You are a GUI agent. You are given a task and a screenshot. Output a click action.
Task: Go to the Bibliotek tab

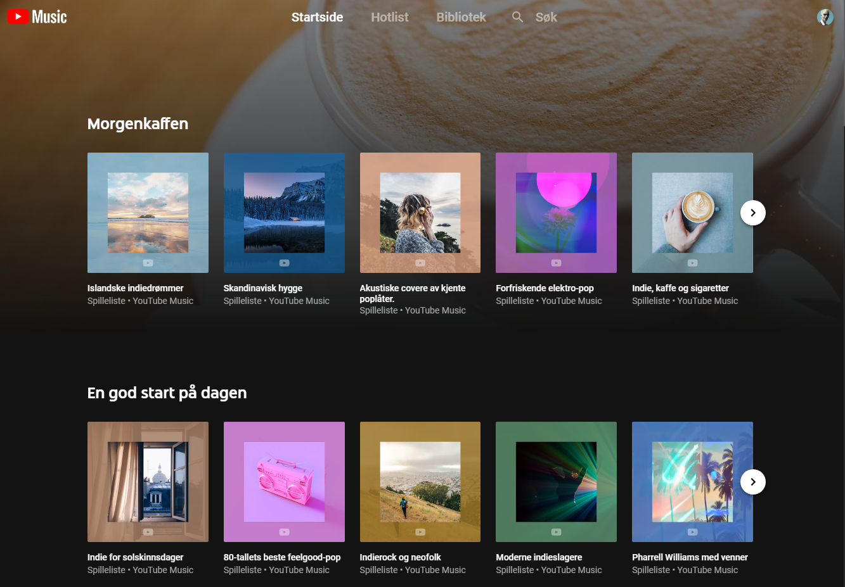pos(461,17)
